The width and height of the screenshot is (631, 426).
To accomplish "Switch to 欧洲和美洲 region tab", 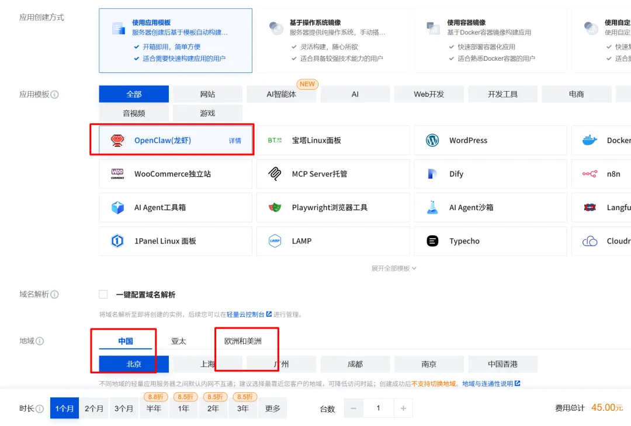I will point(243,341).
